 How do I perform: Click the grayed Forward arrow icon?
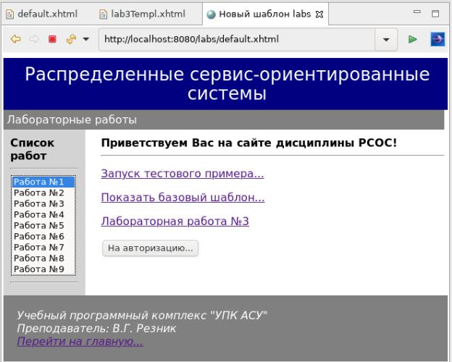(x=34, y=39)
